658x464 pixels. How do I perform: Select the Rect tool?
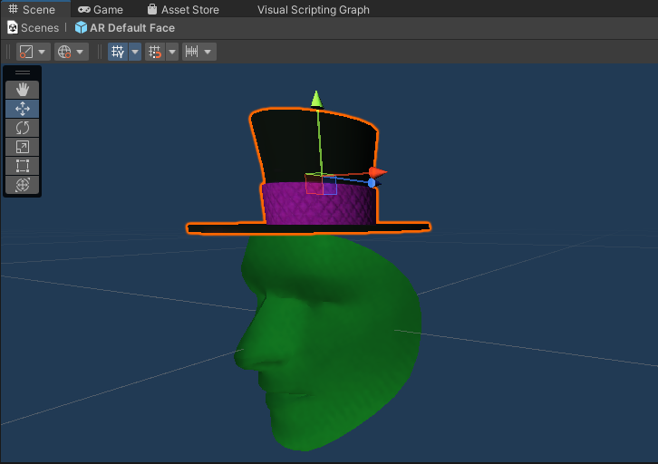pyautogui.click(x=23, y=166)
